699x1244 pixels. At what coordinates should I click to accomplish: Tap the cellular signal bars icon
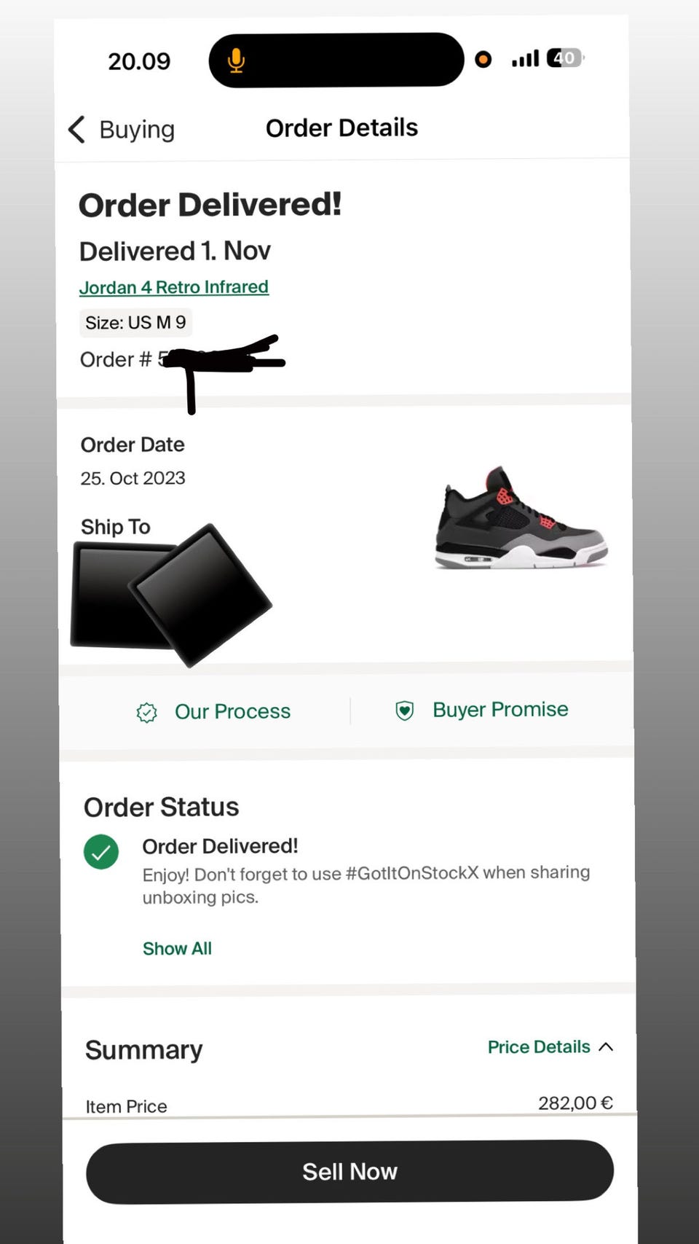[525, 58]
